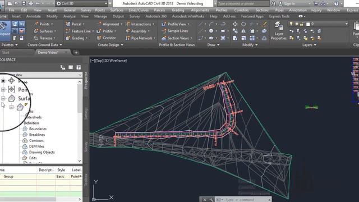Select DEM Files in the tree

[36, 146]
